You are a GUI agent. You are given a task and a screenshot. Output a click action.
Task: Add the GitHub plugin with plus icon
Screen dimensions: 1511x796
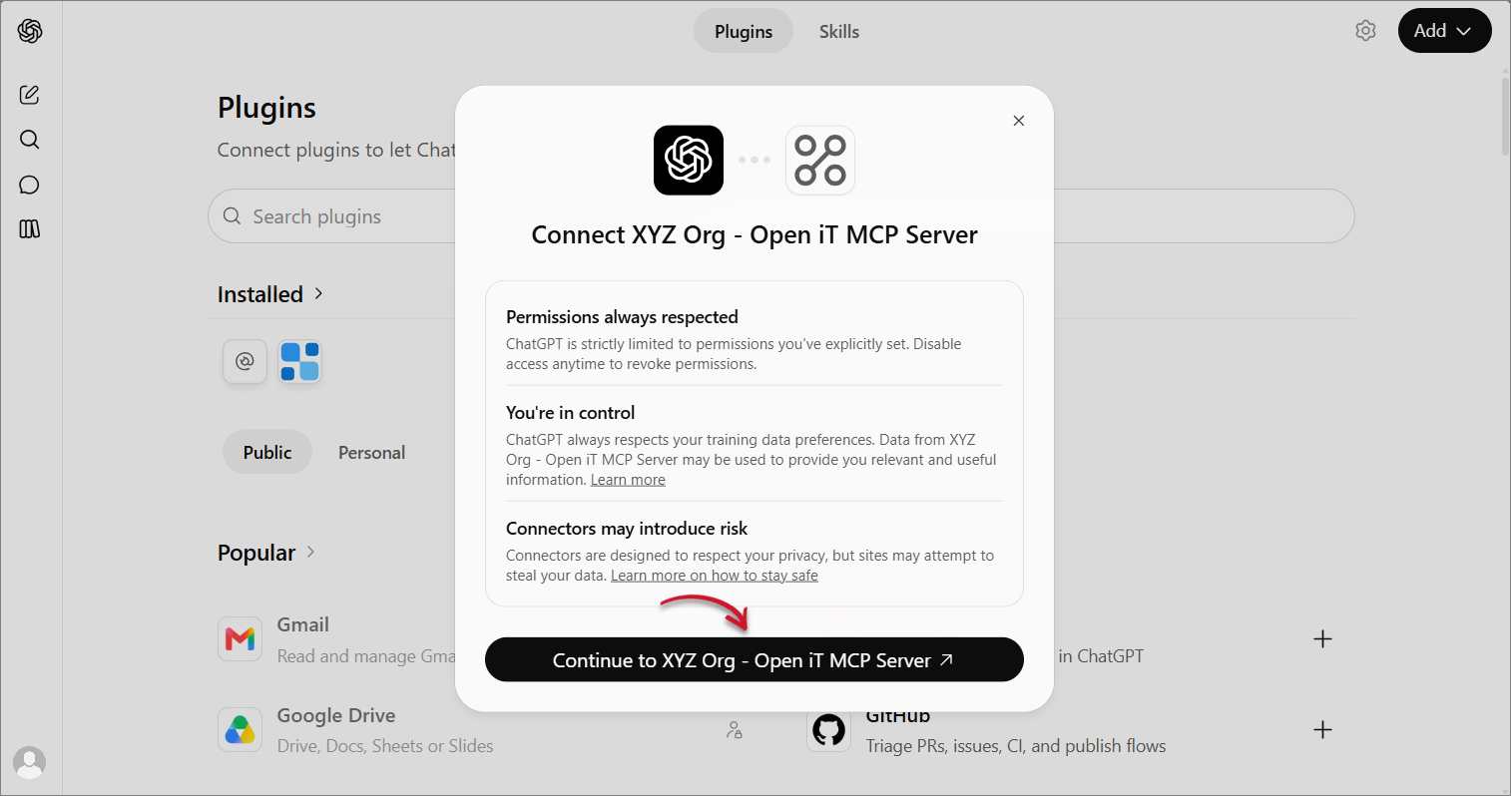point(1322,729)
